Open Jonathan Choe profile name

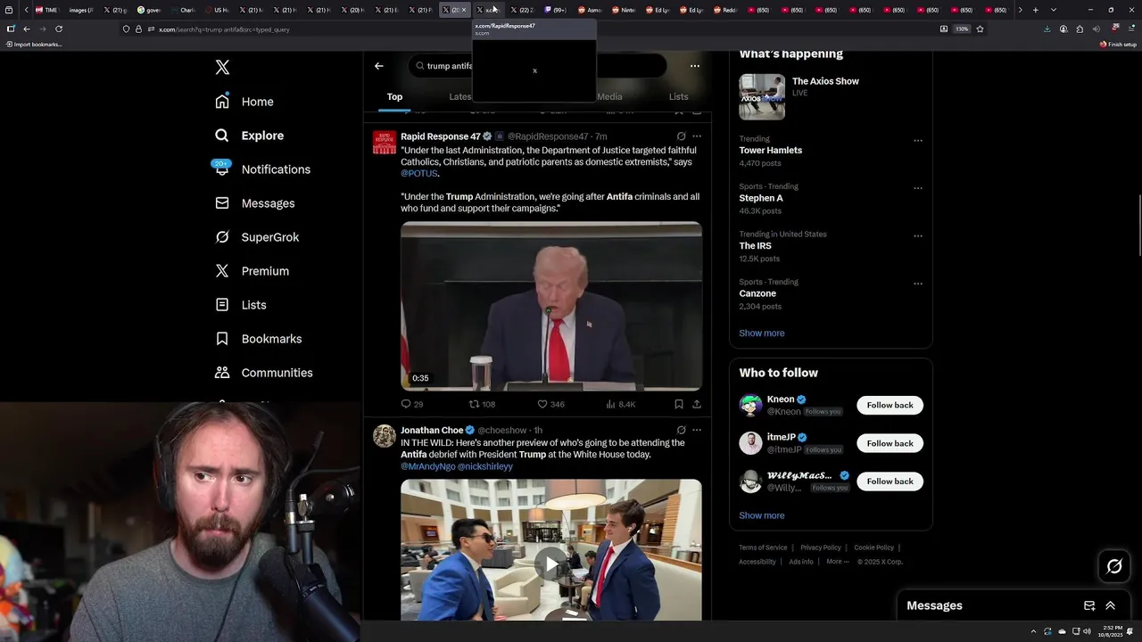click(x=432, y=430)
